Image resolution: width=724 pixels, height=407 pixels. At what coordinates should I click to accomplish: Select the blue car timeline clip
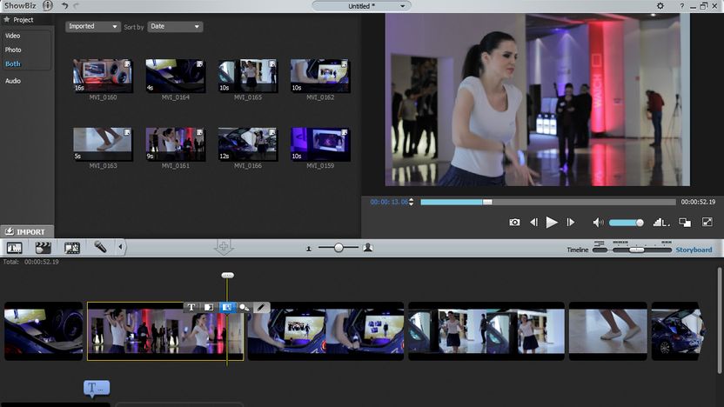[x=678, y=330]
